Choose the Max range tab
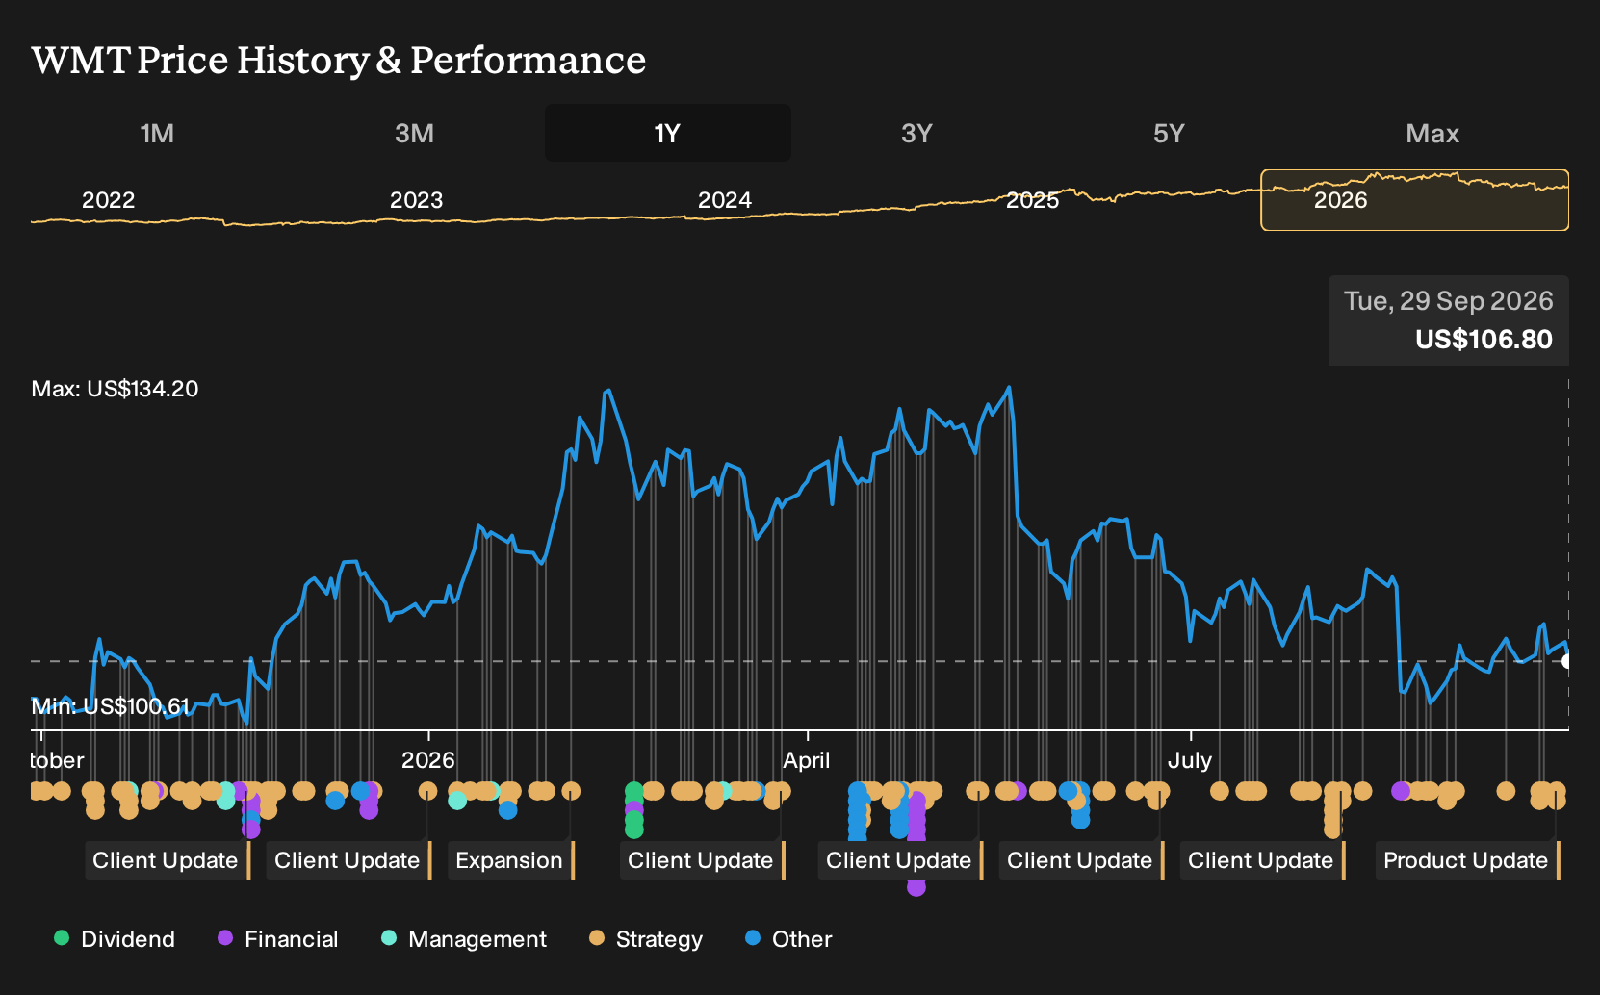This screenshot has height=995, width=1600. [1432, 133]
